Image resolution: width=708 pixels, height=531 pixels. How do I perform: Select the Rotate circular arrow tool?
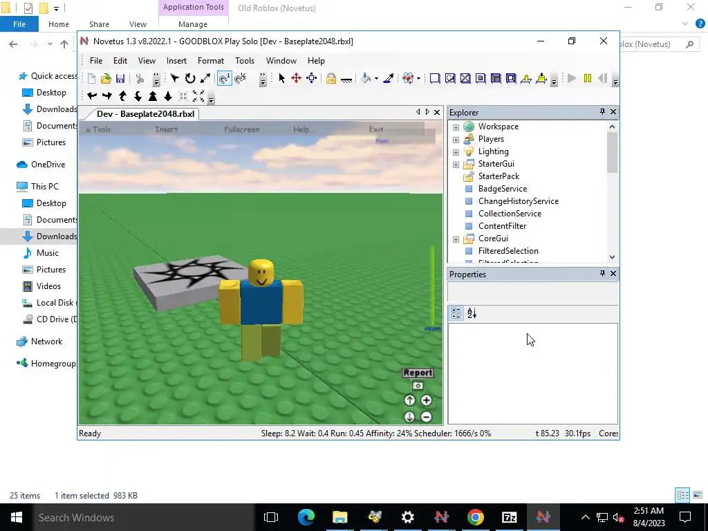(x=190, y=79)
